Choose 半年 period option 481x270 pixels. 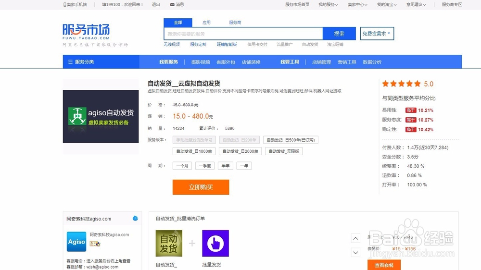click(226, 166)
